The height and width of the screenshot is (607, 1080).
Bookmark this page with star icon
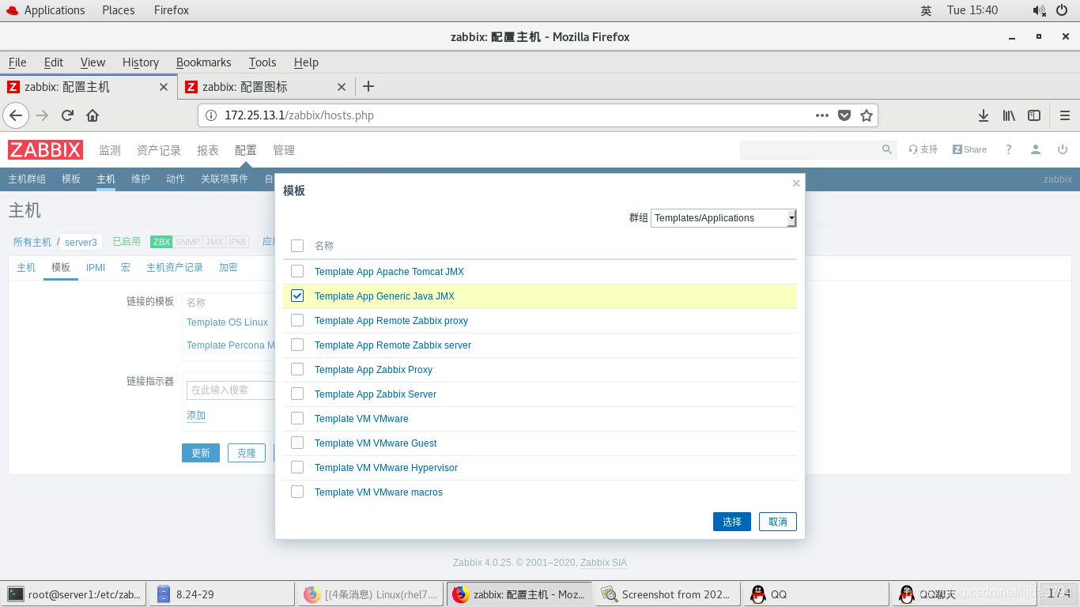pyautogui.click(x=867, y=115)
